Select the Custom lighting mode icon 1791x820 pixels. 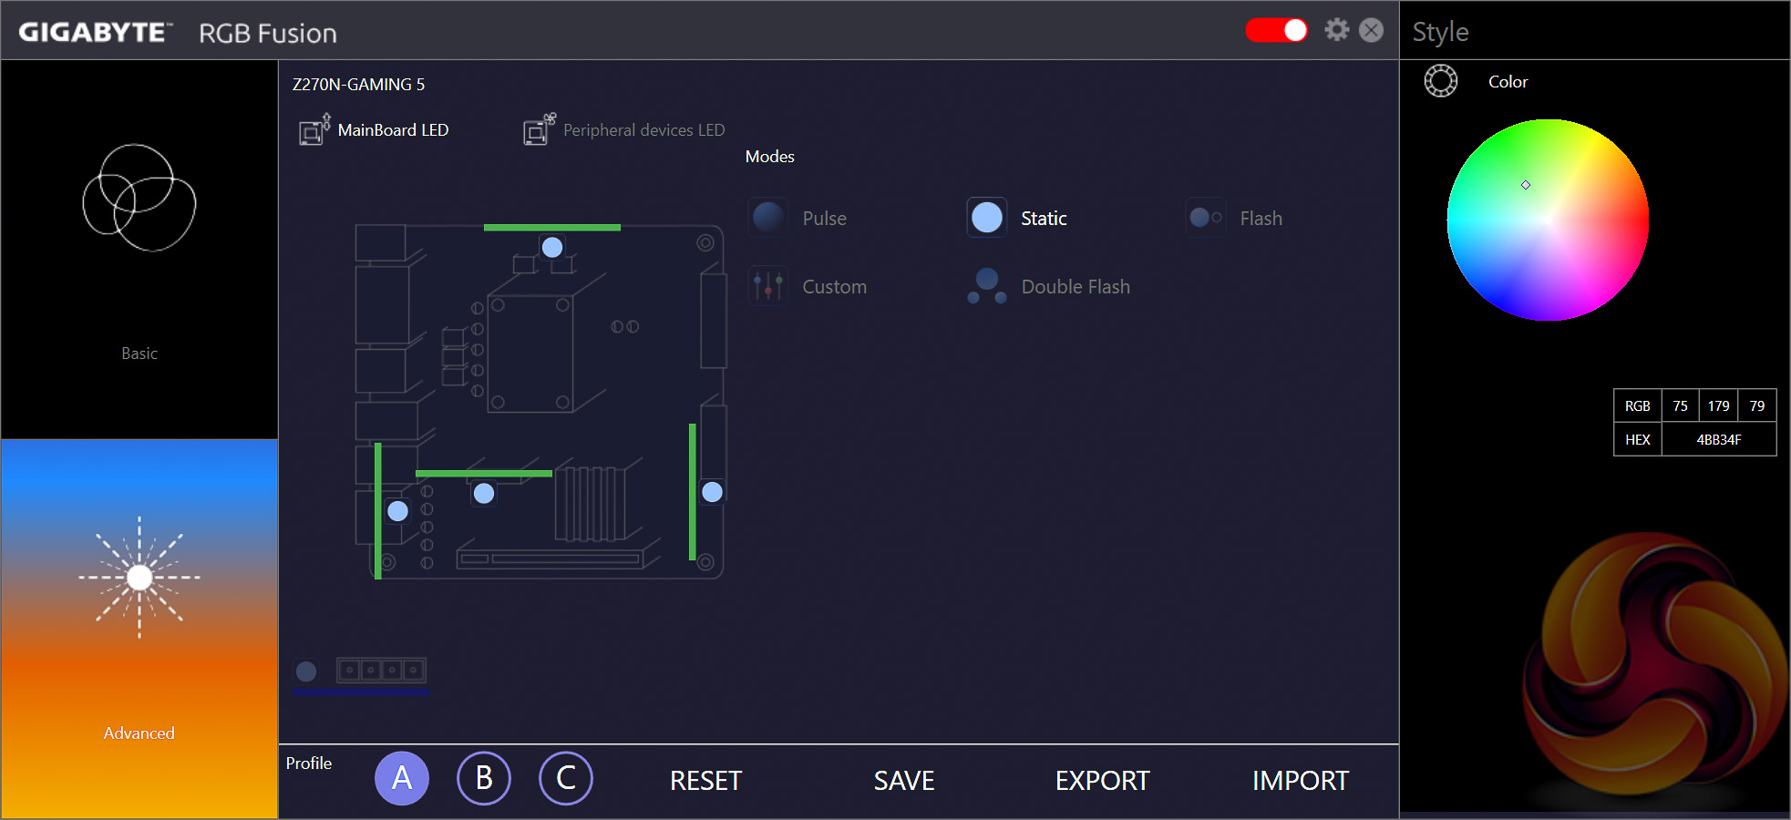pos(768,286)
